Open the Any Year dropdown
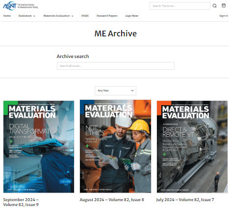Viewport: 229px width, 209px height. pyautogui.click(x=115, y=90)
